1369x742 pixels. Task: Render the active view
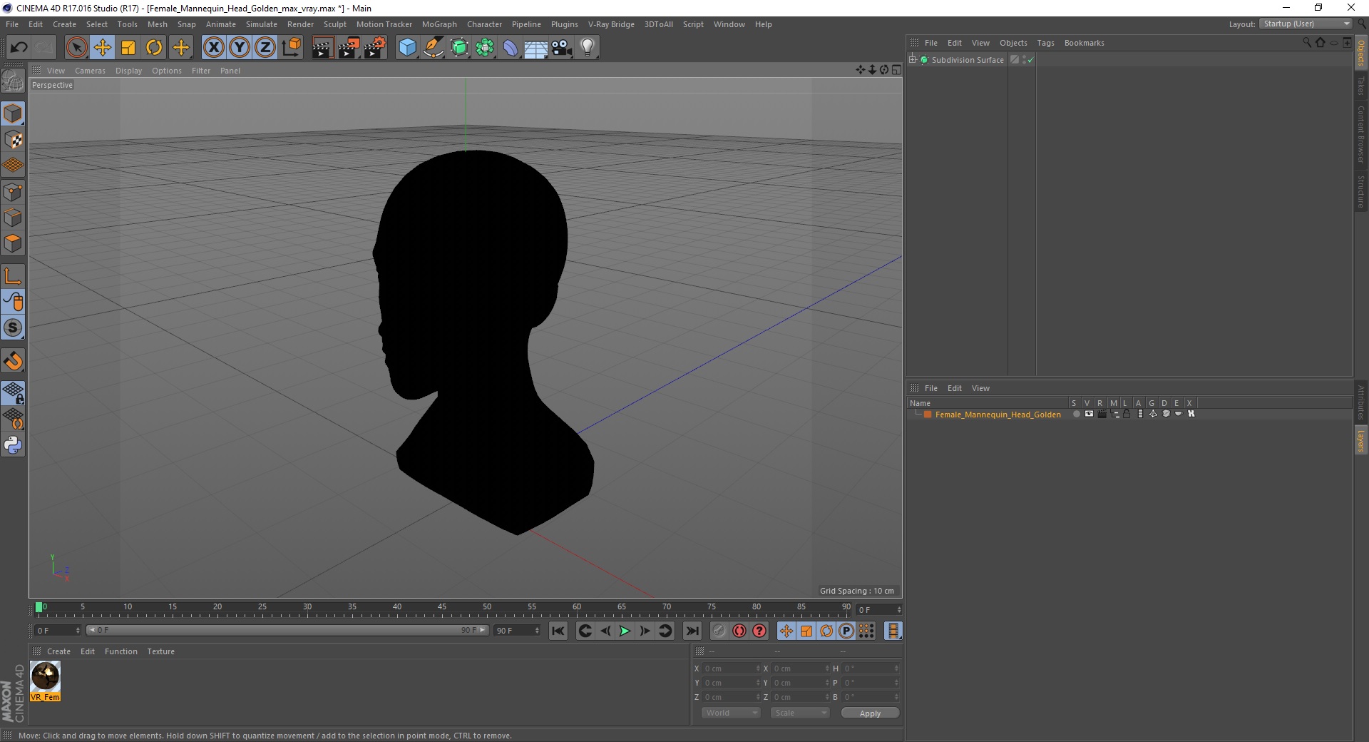pos(322,48)
